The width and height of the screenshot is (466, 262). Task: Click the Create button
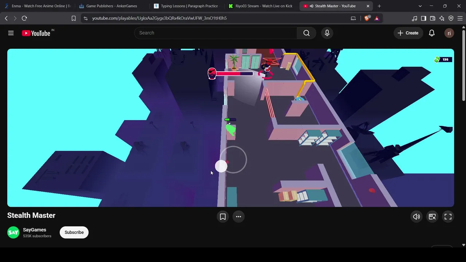pyautogui.click(x=408, y=33)
